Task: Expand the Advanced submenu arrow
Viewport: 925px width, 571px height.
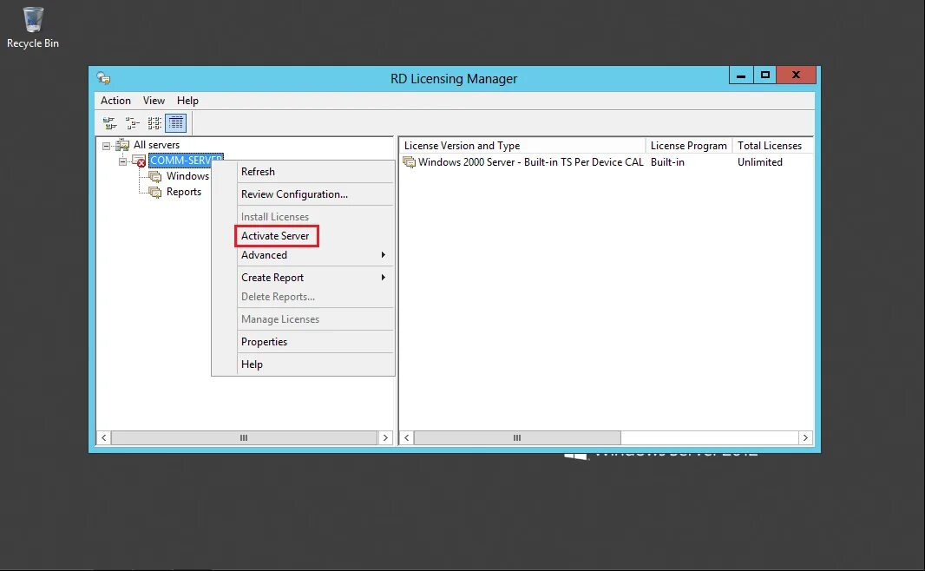Action: click(x=384, y=255)
